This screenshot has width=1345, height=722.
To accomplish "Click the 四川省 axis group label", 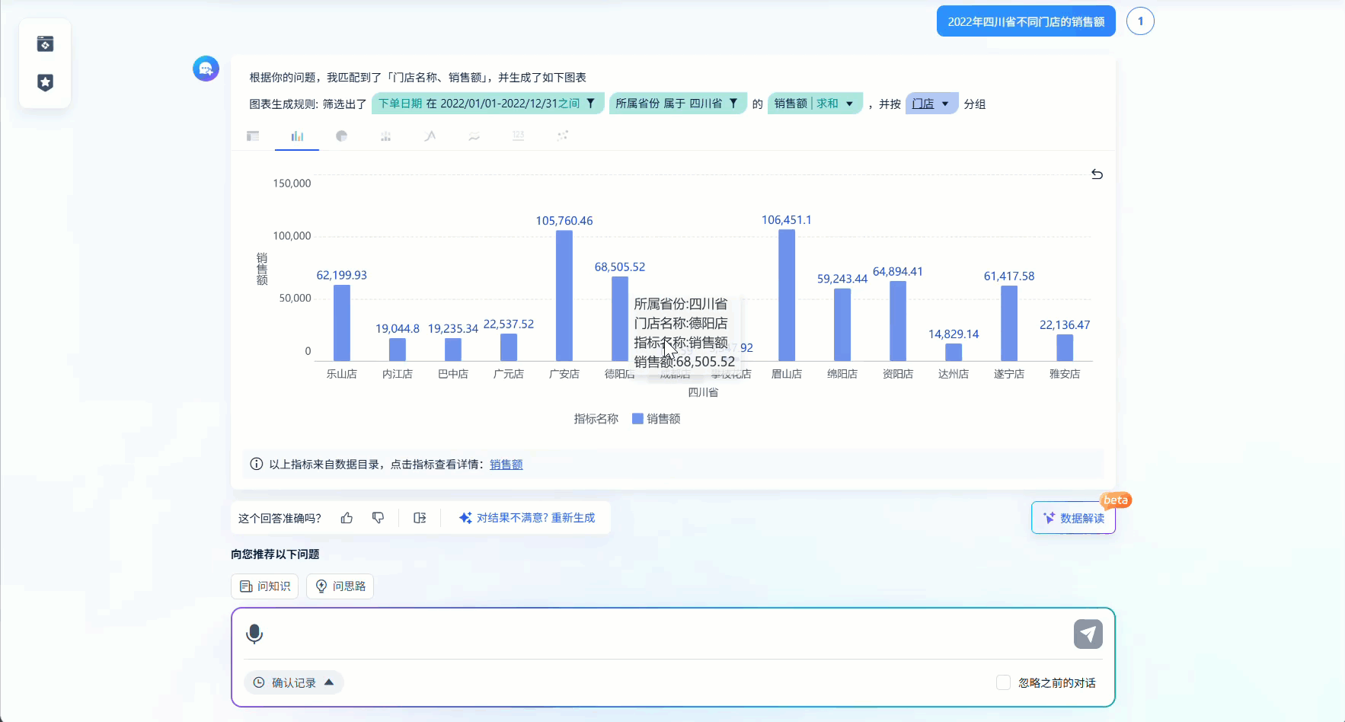I will (x=703, y=392).
